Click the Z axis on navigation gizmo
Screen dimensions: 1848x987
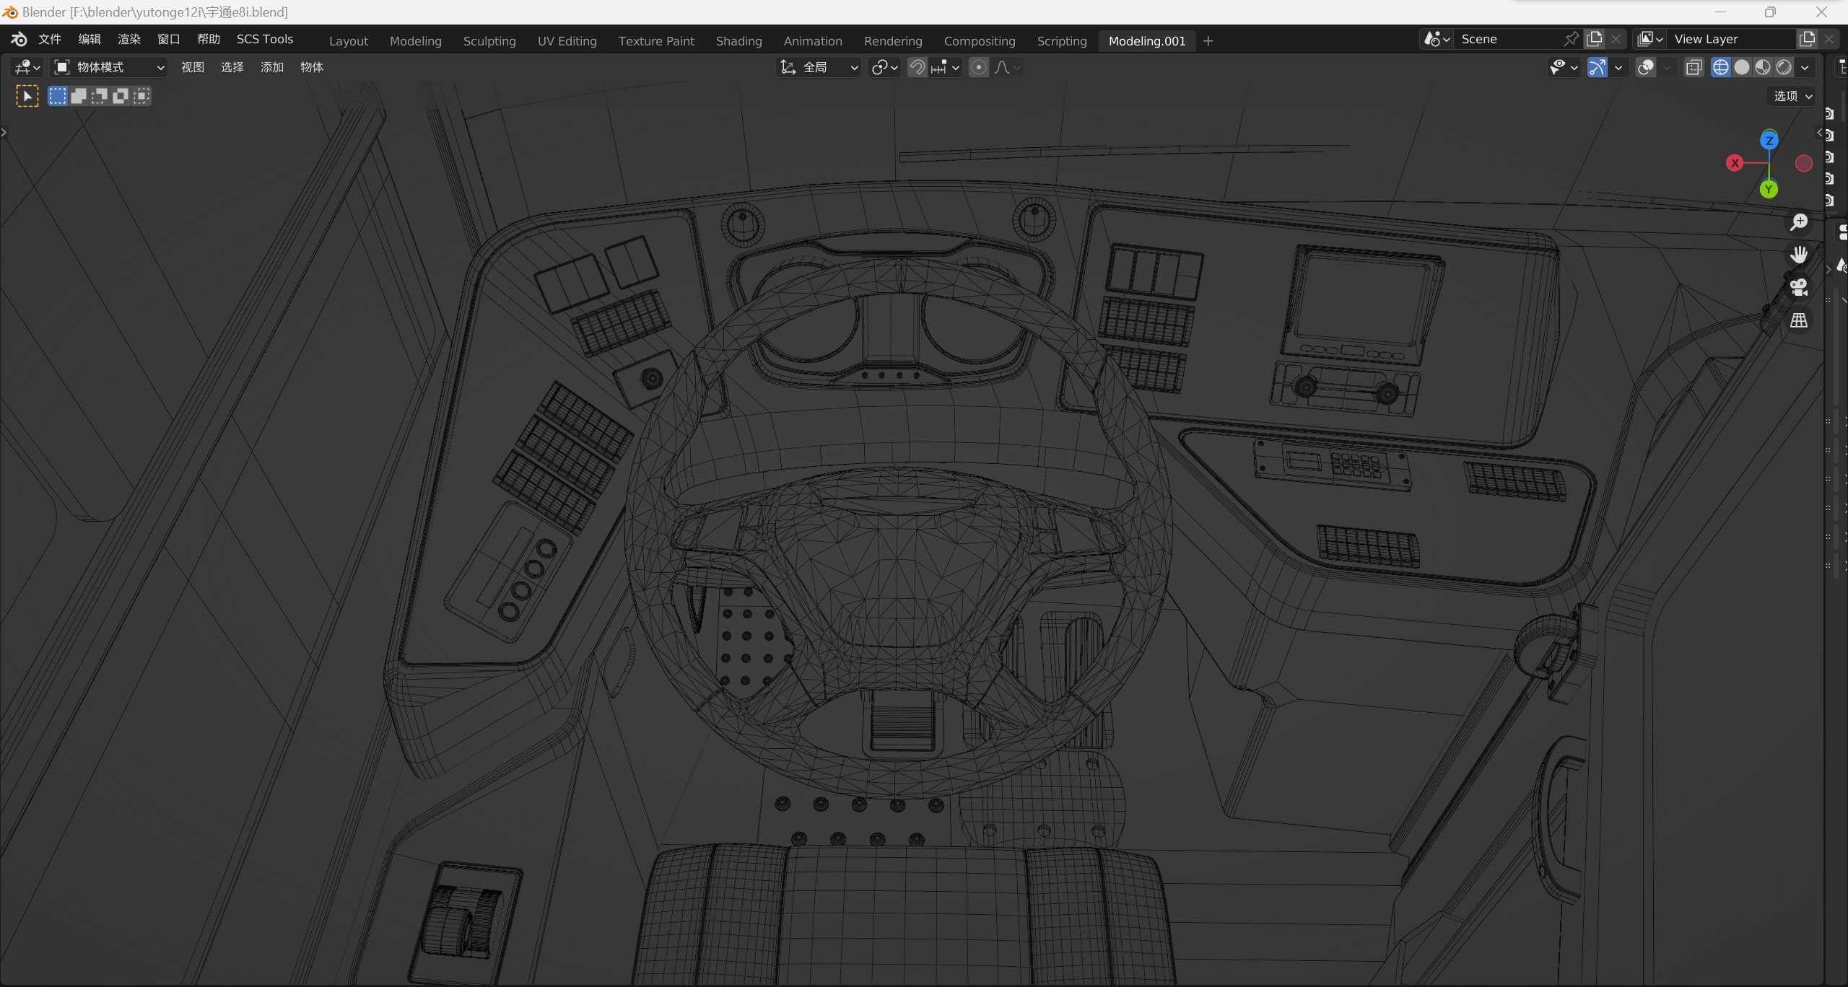tap(1769, 140)
